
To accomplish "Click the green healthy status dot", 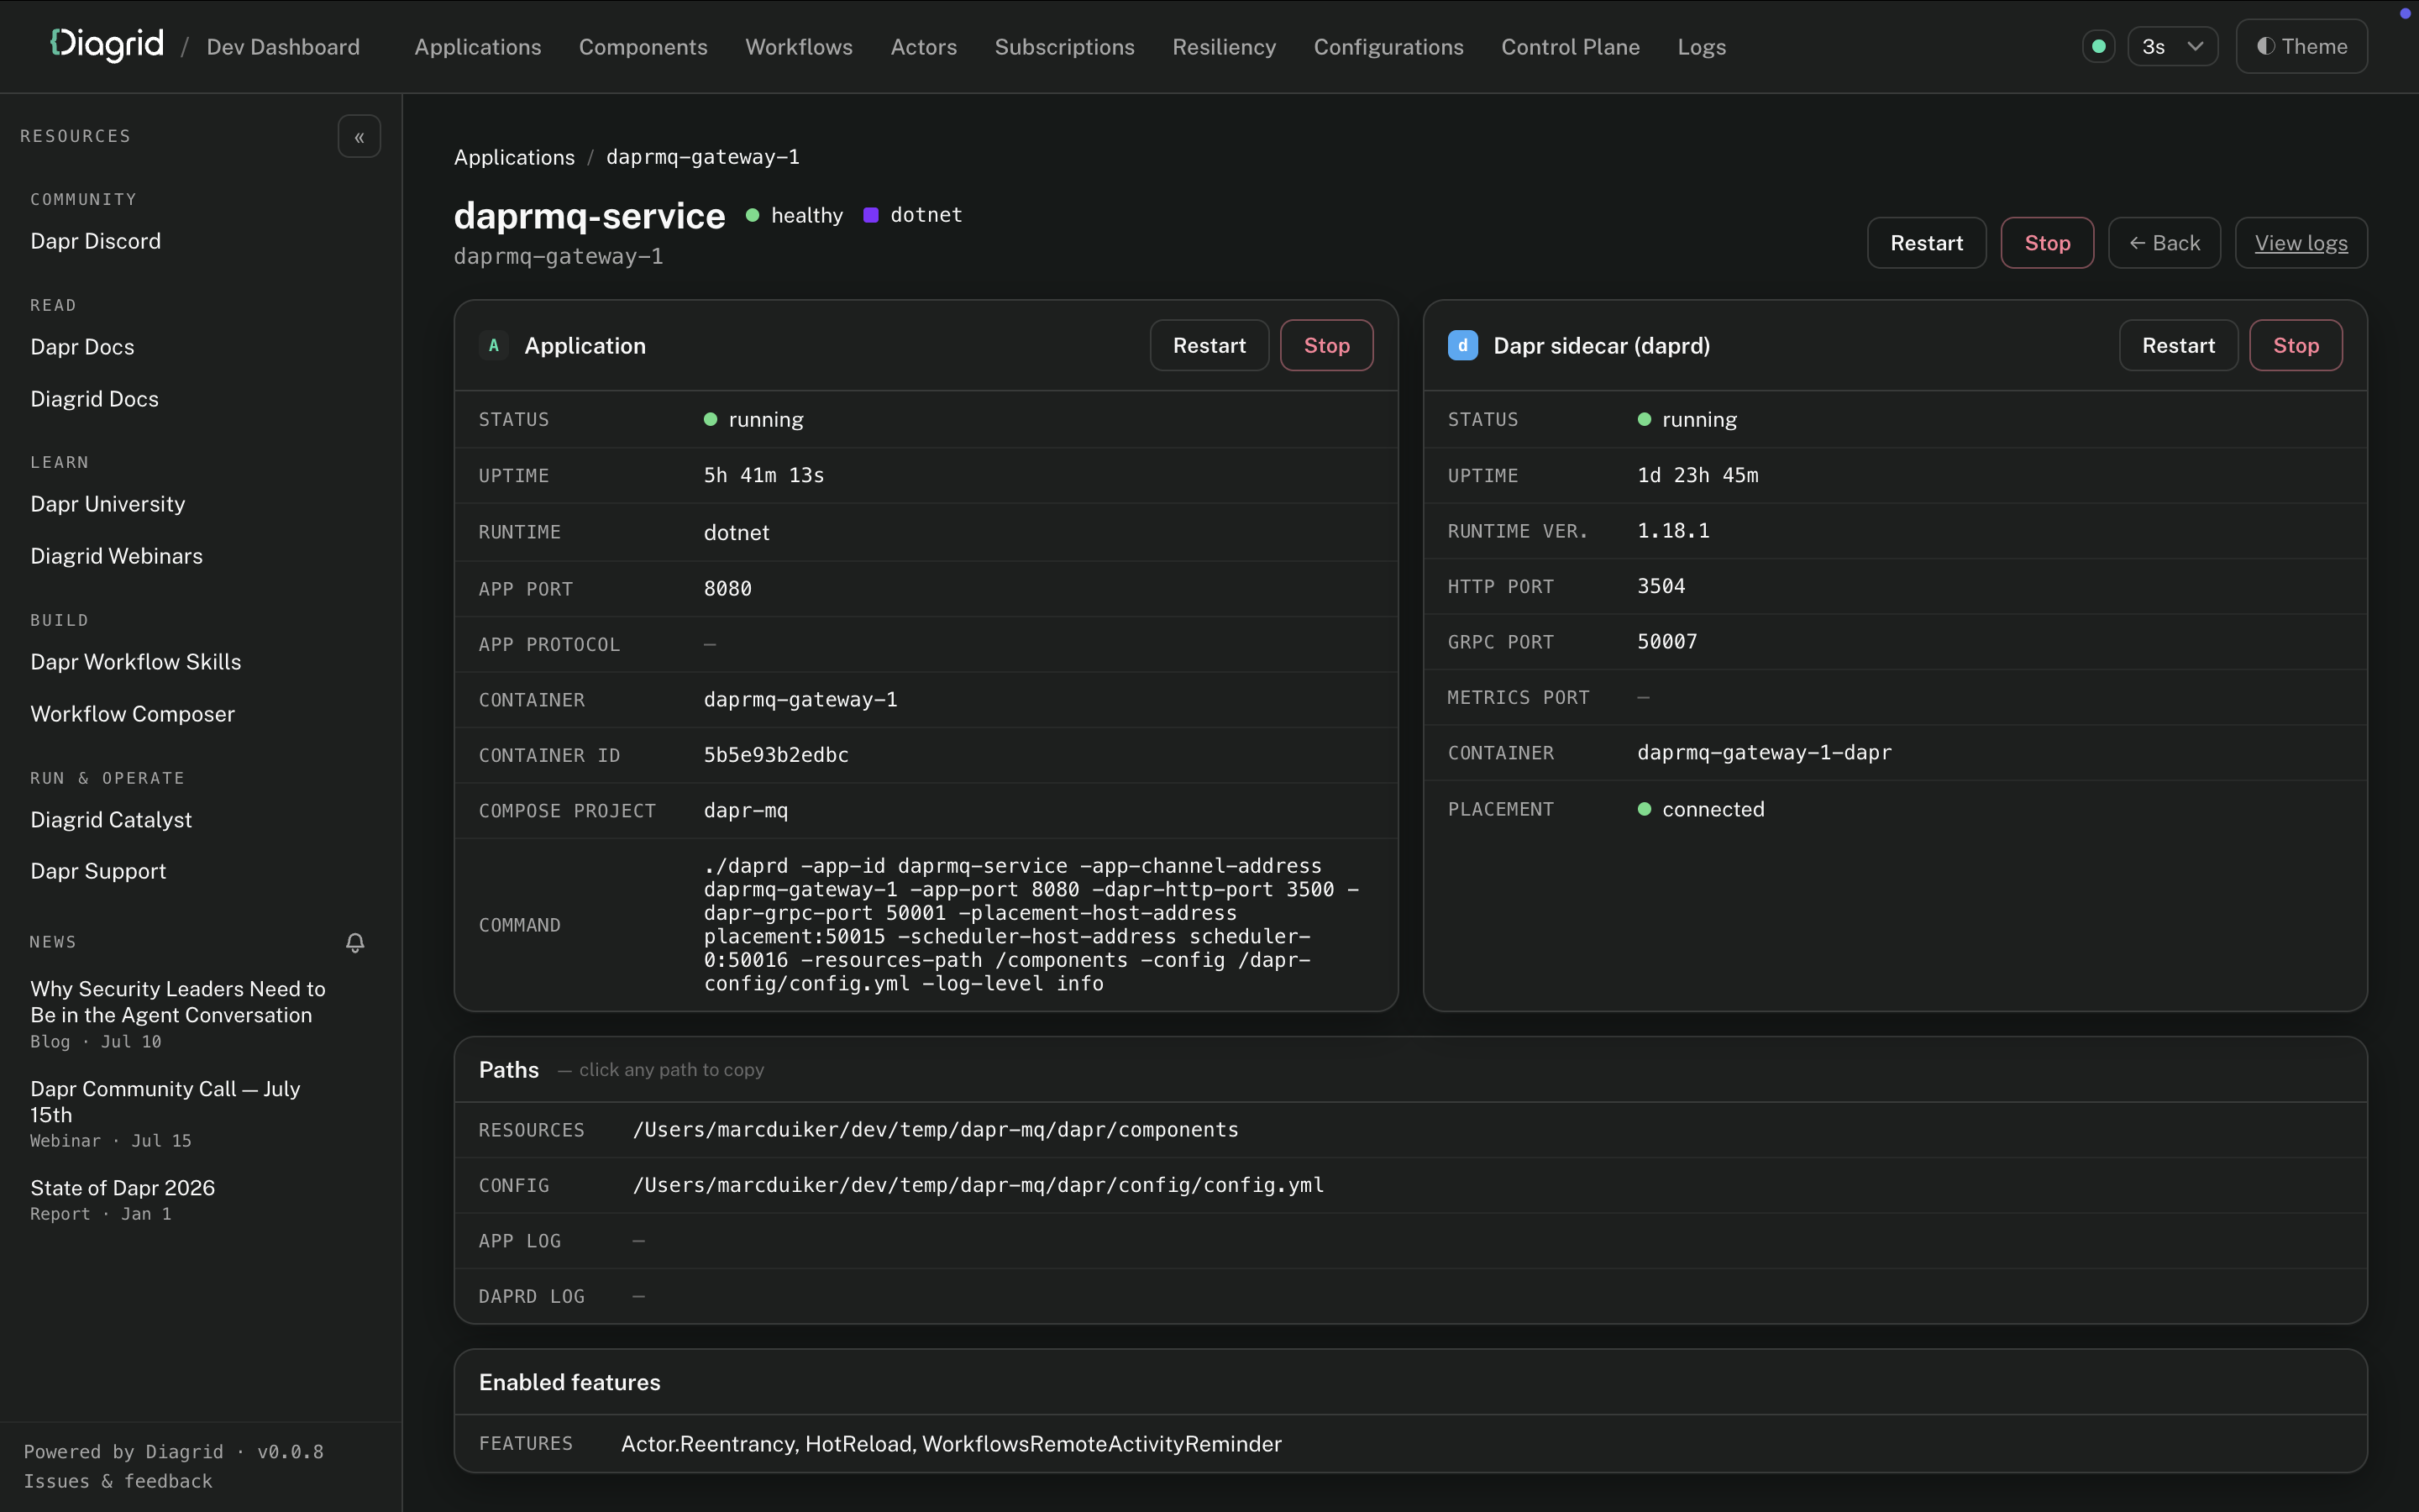I will [753, 215].
